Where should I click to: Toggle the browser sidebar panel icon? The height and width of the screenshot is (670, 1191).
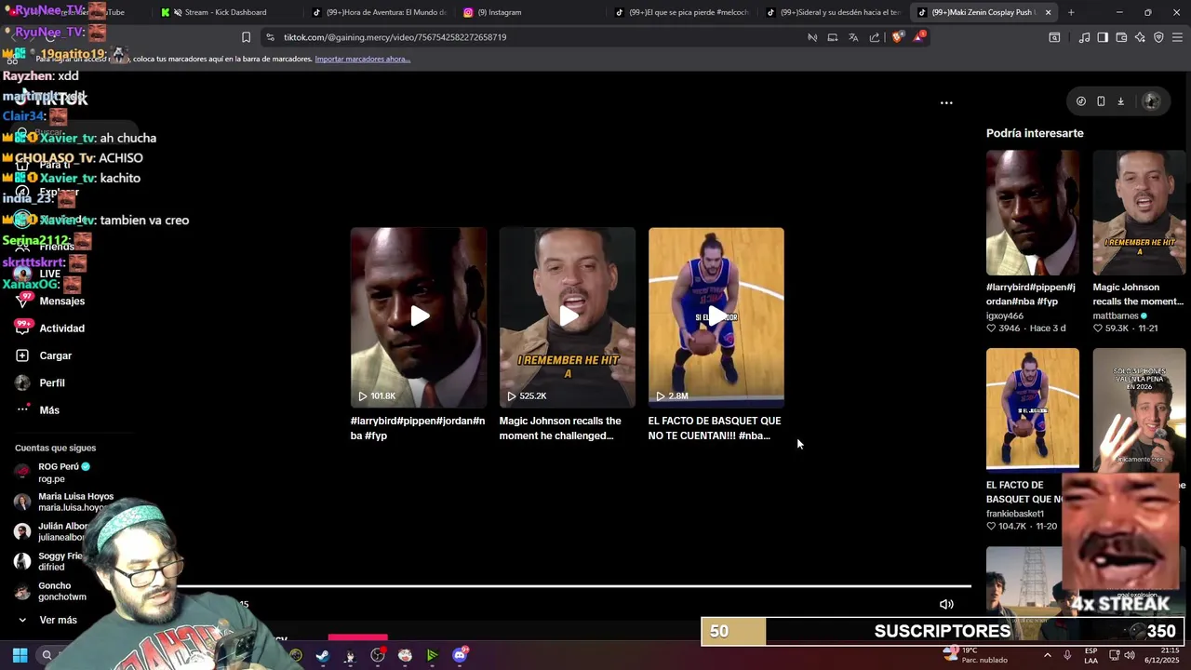(x=1103, y=37)
